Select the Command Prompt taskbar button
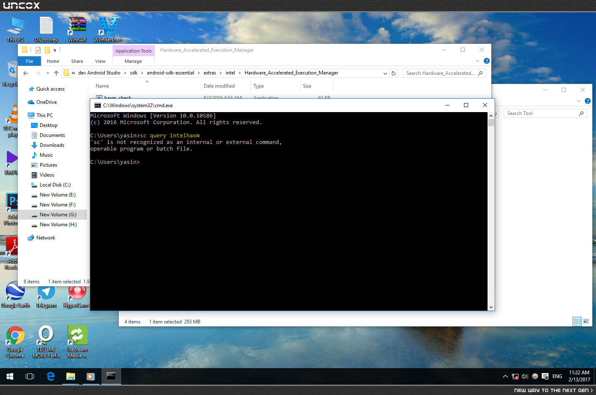This screenshot has height=395, width=596. click(111, 376)
